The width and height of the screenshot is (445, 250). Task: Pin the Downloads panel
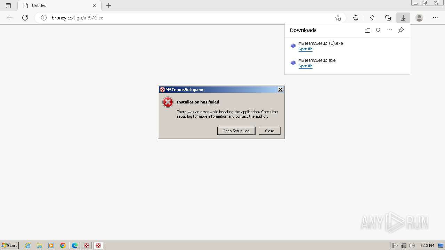tap(401, 30)
